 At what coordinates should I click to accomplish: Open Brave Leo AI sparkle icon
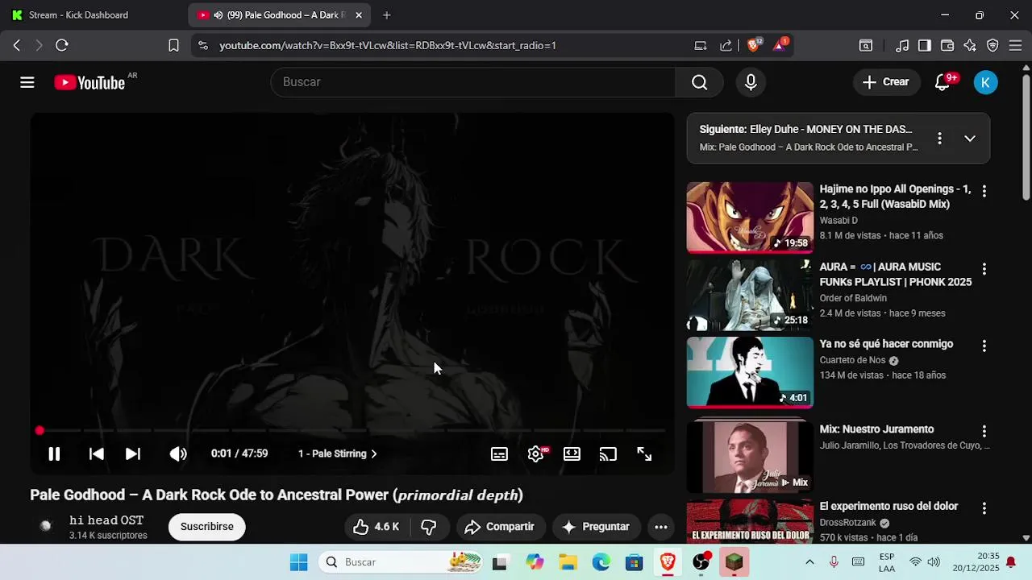pyautogui.click(x=970, y=46)
